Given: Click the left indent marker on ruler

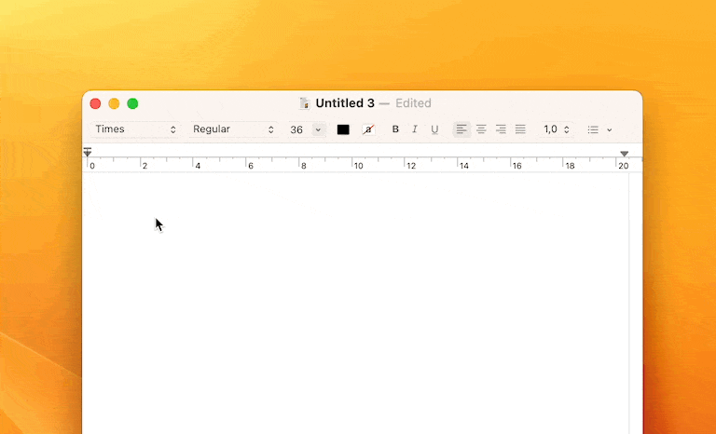Looking at the screenshot, I should tap(88, 152).
